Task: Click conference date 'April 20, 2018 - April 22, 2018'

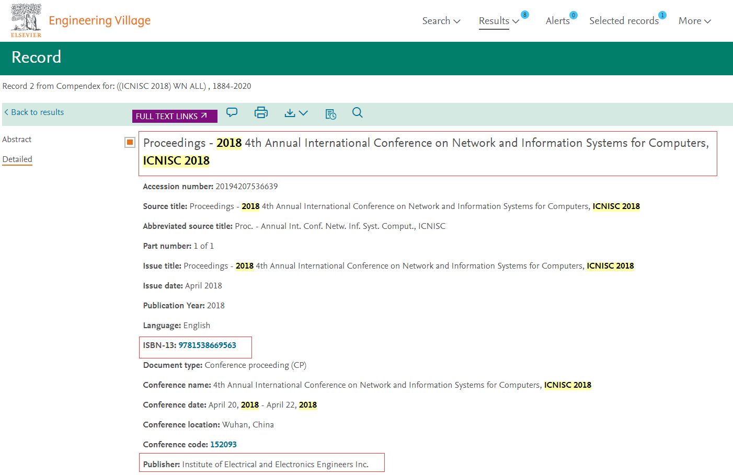Action: (x=262, y=405)
